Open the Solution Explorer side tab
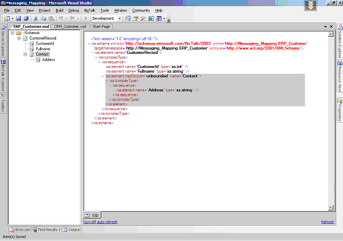343x241 pixels. coord(340,42)
